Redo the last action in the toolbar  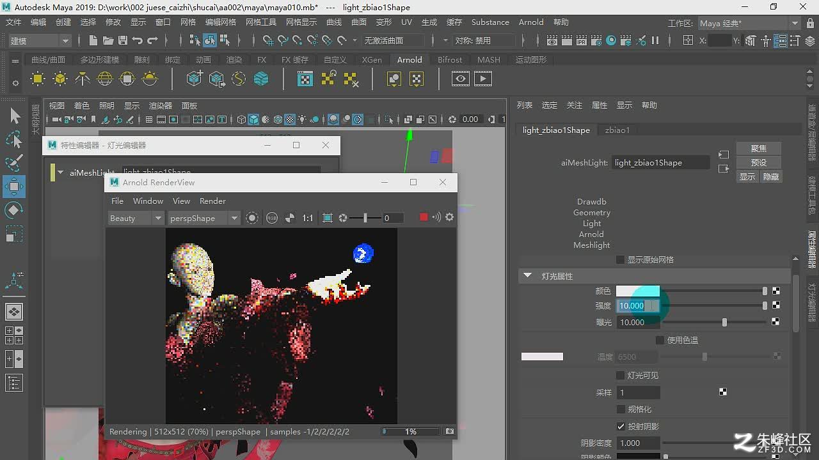[152, 40]
